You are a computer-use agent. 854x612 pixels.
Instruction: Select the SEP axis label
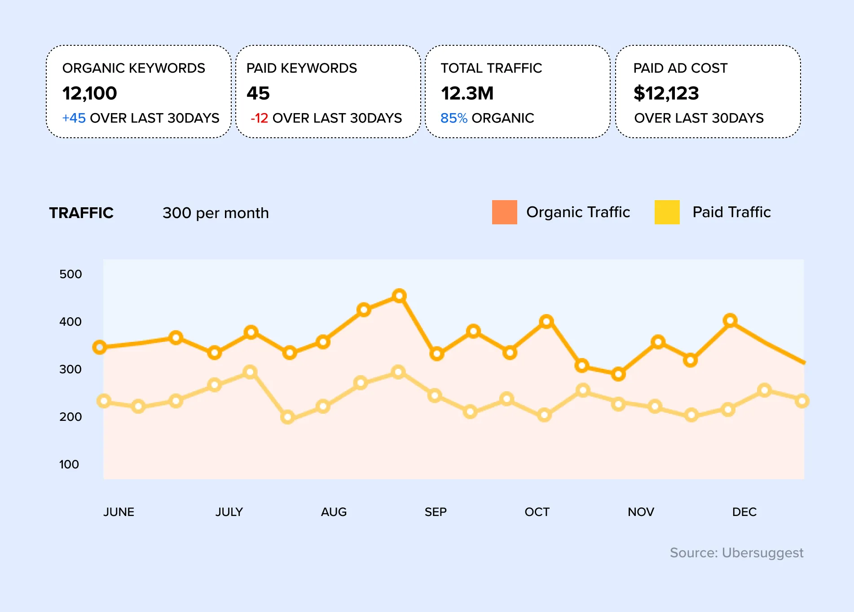435,512
